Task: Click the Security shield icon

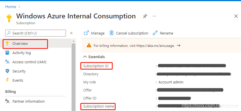Action: [x=8, y=71]
